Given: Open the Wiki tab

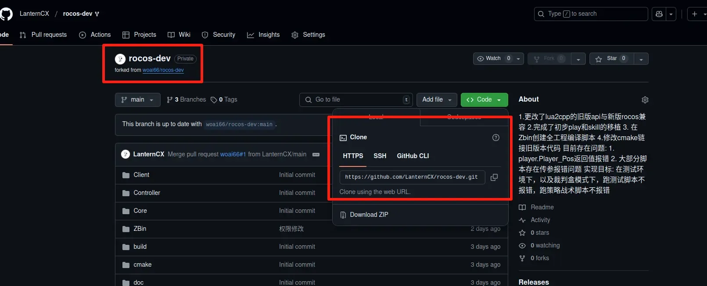Looking at the screenshot, I should click(179, 35).
